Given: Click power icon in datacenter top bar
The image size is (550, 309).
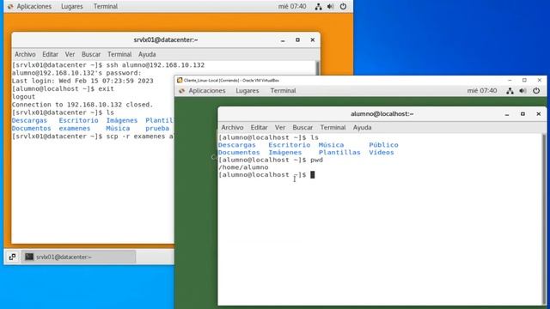Looking at the screenshot, I should (x=343, y=6).
